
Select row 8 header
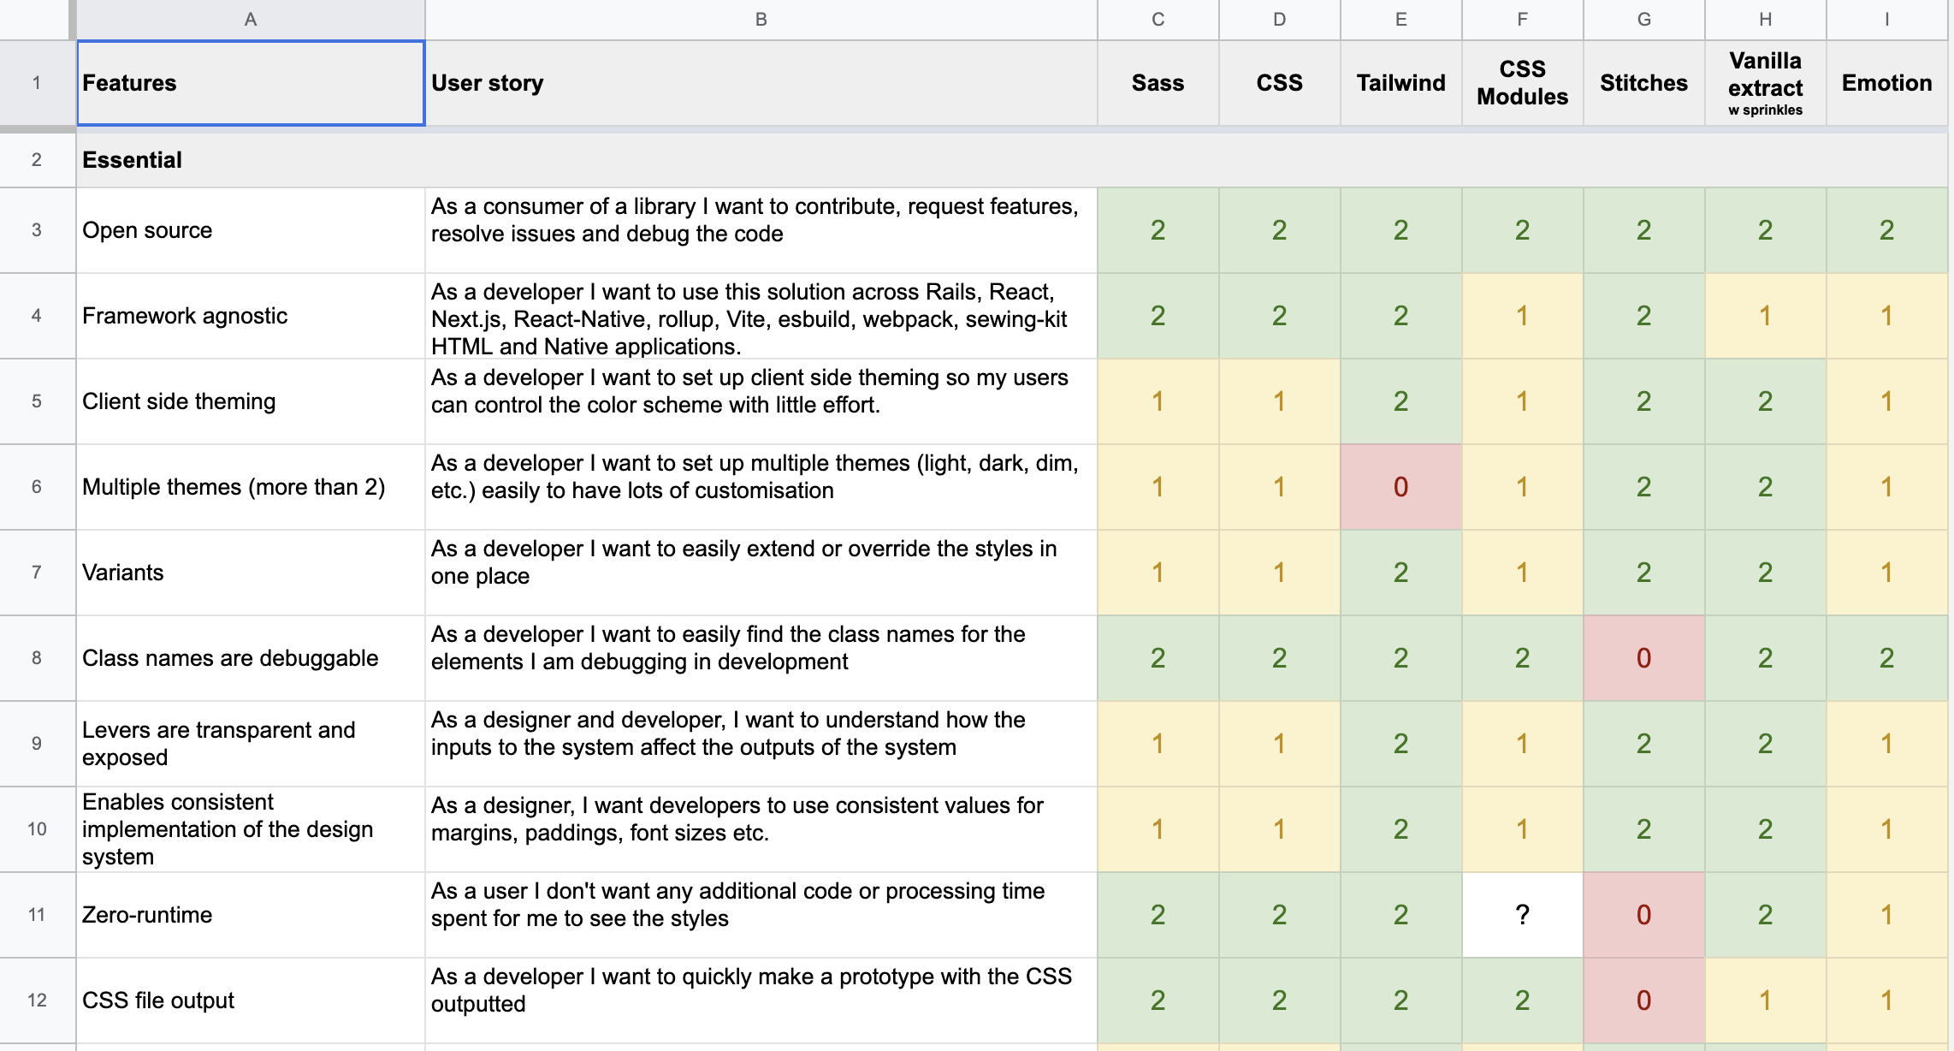tap(37, 658)
